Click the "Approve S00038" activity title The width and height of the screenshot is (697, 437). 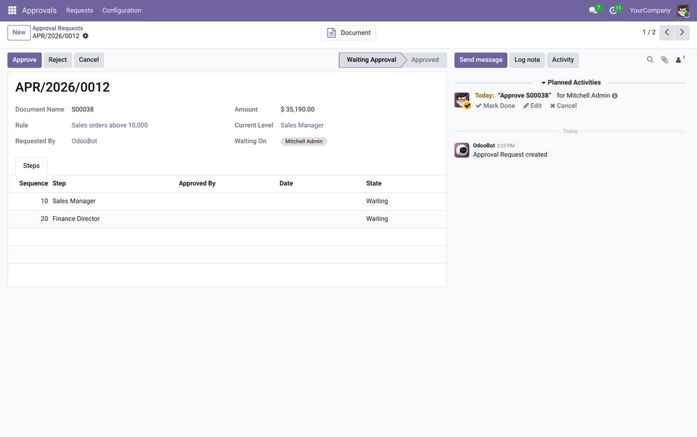pos(525,95)
